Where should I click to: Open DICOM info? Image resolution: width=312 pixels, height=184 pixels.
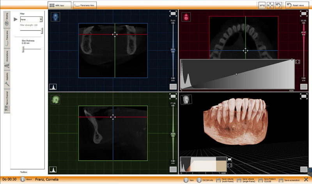(205, 180)
